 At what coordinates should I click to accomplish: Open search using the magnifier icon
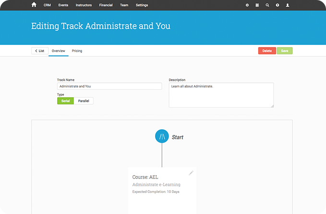pos(267,5)
